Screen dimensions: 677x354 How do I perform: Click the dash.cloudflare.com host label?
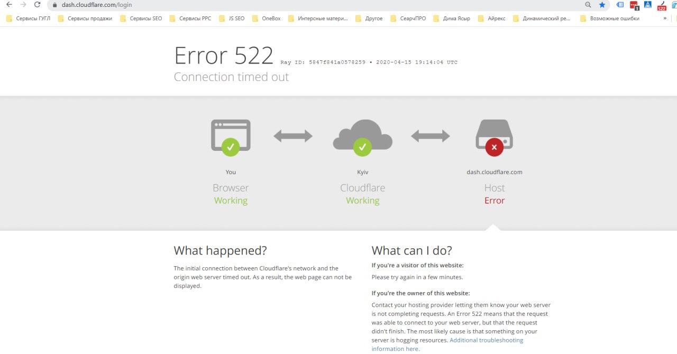[495, 172]
